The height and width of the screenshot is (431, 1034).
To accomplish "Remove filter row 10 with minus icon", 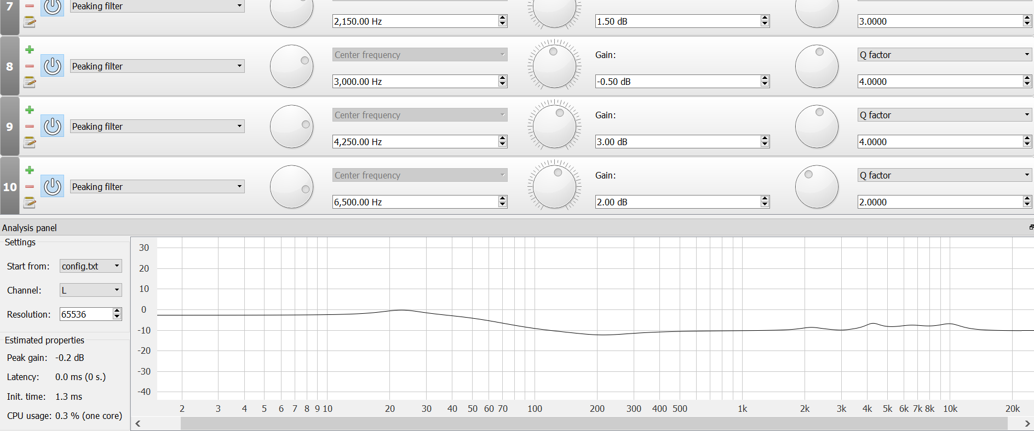I will point(30,187).
